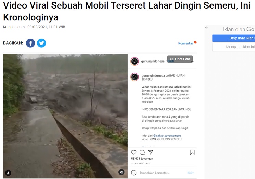Save post with bookmark icon
255x179 pixels.
pos(192,152)
